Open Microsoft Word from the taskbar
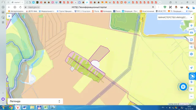 (24, 108)
